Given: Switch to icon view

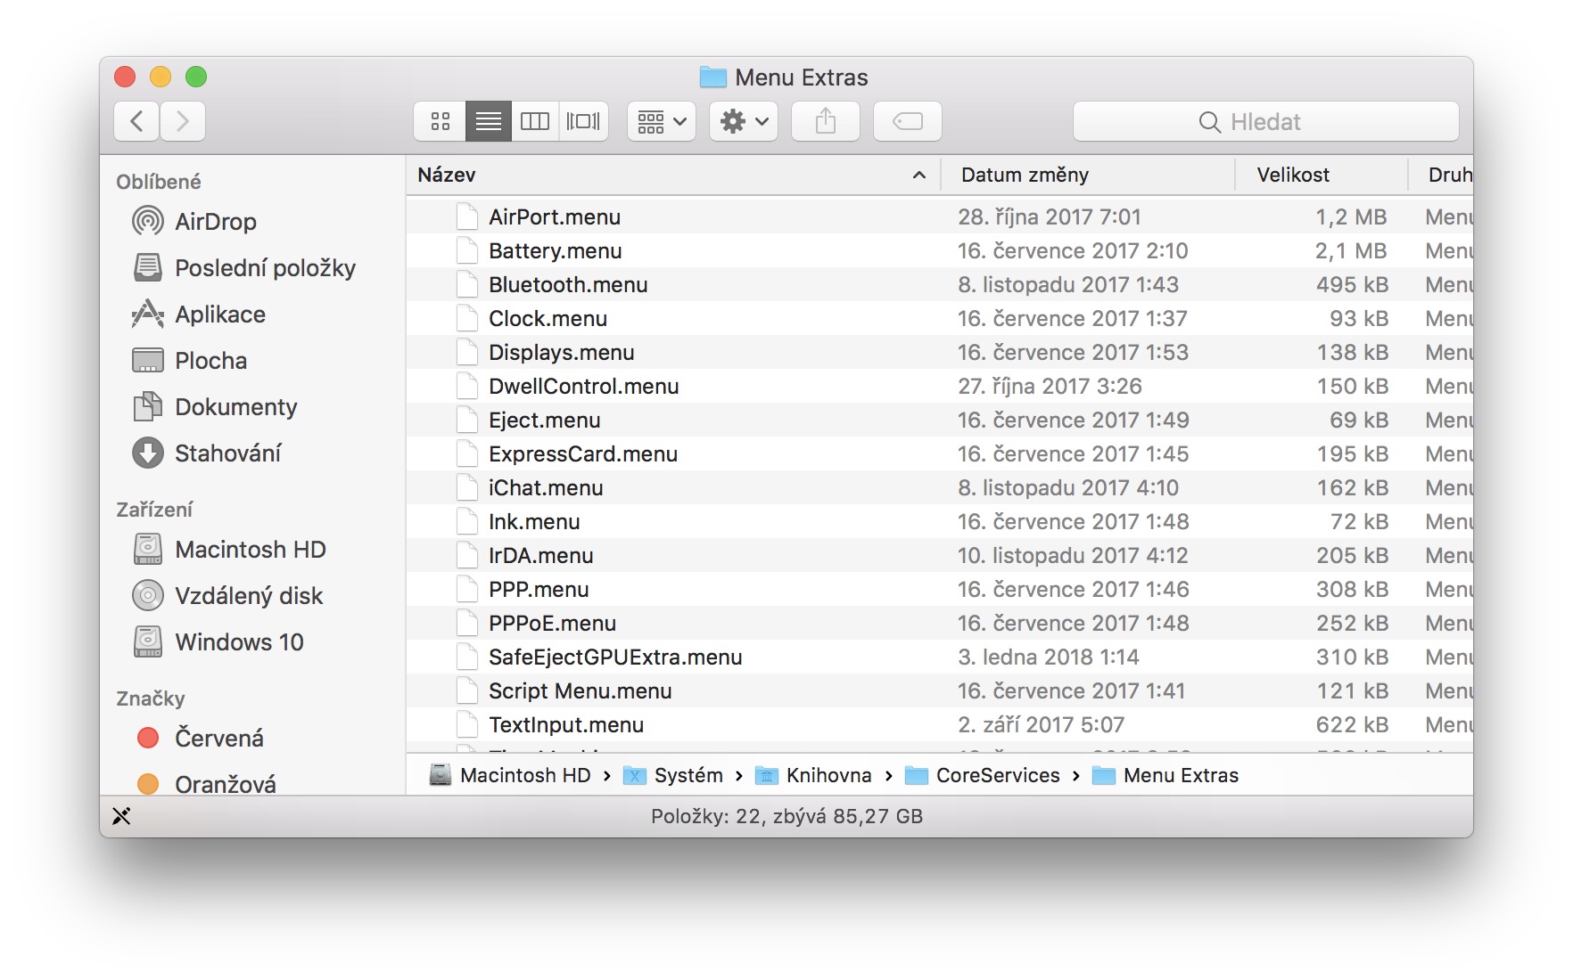Looking at the screenshot, I should (x=440, y=121).
